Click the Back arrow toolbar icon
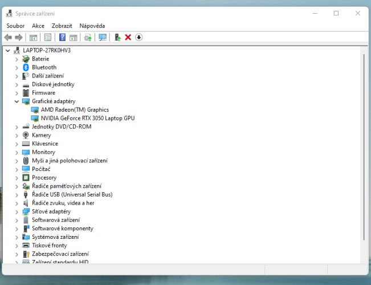The width and height of the screenshot is (371, 285). [8, 38]
